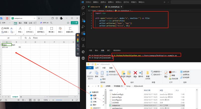The image size is (201, 109).
Task: Add a new sheet with plus button
Action: [21, 97]
